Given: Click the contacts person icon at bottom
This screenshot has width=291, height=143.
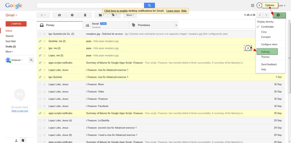Looking at the screenshot, I should point(16,140).
